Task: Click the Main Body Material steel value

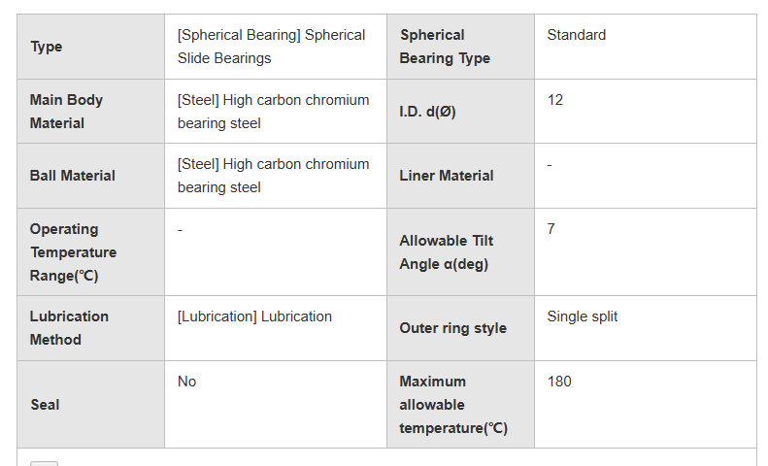Action: pyautogui.click(x=273, y=112)
